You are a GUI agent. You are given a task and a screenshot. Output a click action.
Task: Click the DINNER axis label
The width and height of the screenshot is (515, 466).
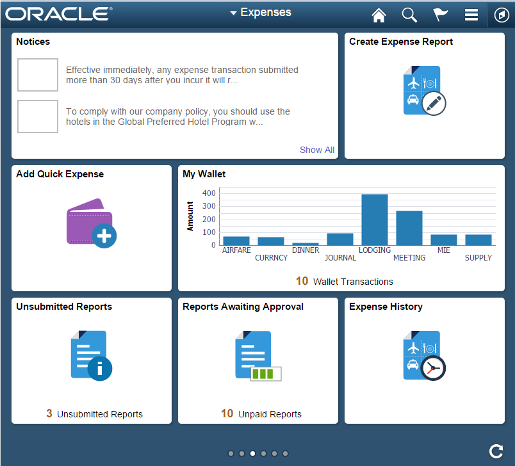pos(306,250)
